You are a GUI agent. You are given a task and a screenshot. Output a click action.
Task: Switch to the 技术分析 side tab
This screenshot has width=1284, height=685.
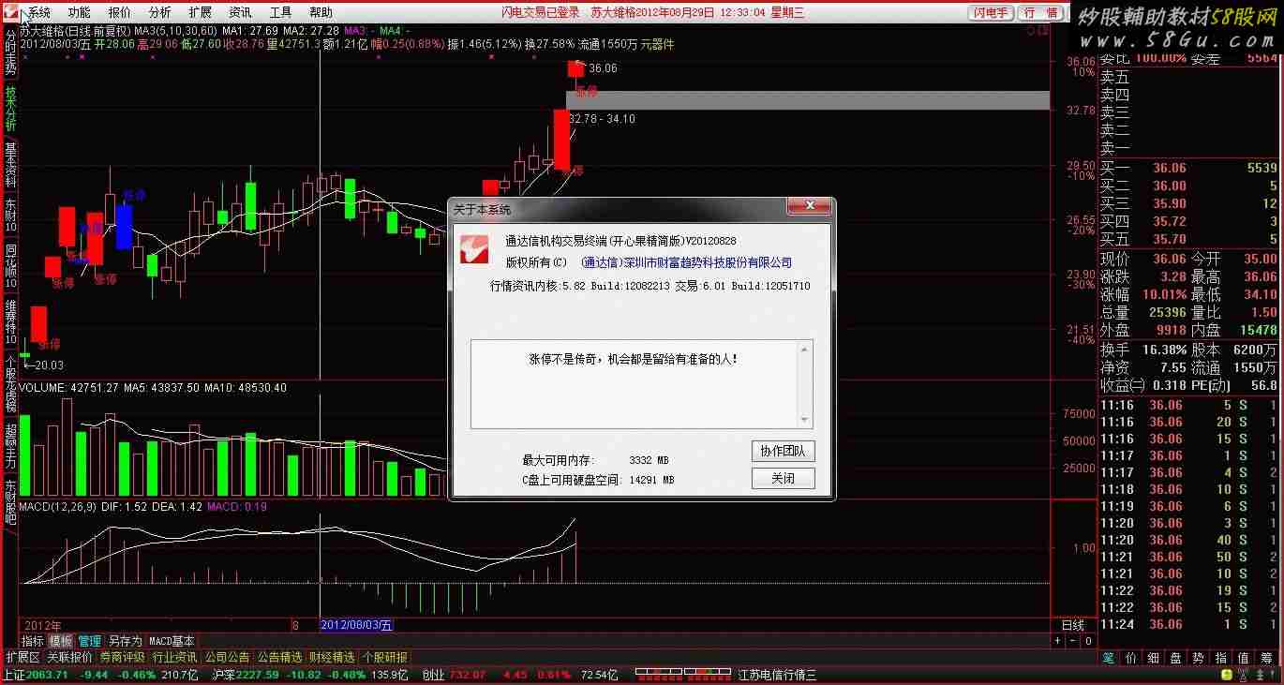(x=10, y=109)
